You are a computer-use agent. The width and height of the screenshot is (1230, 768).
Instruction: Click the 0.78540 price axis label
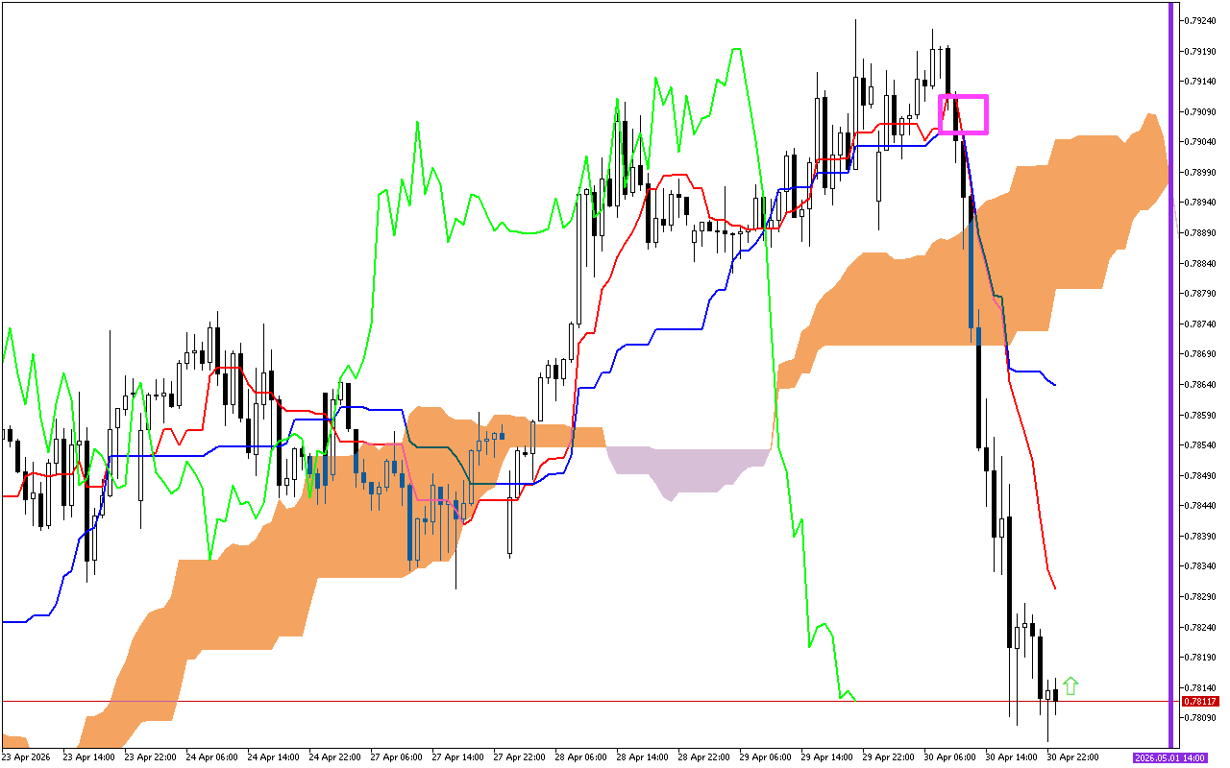pyautogui.click(x=1201, y=445)
